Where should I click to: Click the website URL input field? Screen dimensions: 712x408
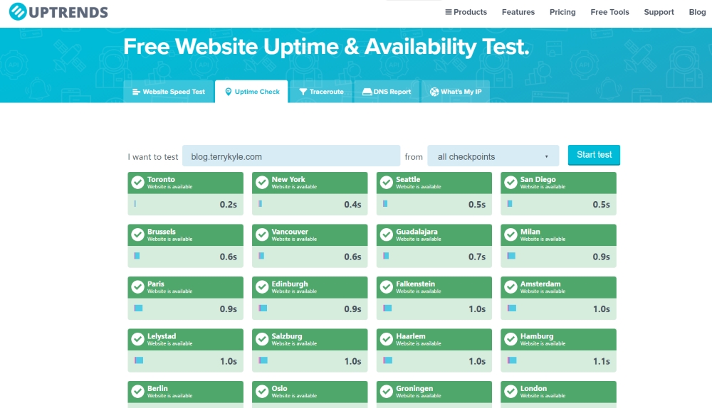pos(291,156)
